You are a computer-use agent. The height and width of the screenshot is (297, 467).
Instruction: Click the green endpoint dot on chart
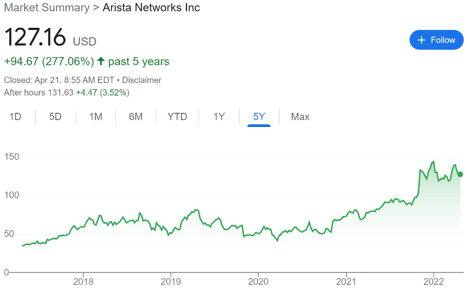(460, 174)
